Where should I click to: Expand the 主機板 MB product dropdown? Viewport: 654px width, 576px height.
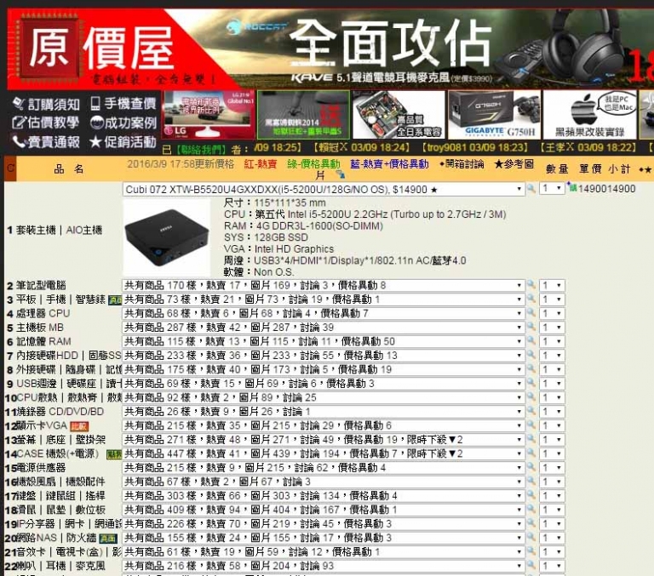324,328
